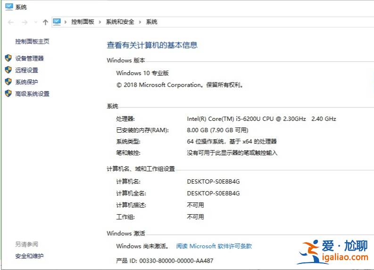Image resolution: width=374 pixels, height=270 pixels.
Task: Click processor value Intel(R) Core(TM) i5-6200U
Action: click(261, 119)
